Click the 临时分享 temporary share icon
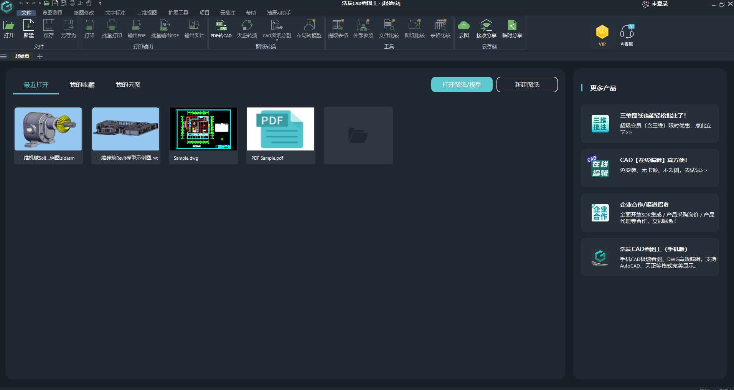The width and height of the screenshot is (734, 390). (512, 29)
